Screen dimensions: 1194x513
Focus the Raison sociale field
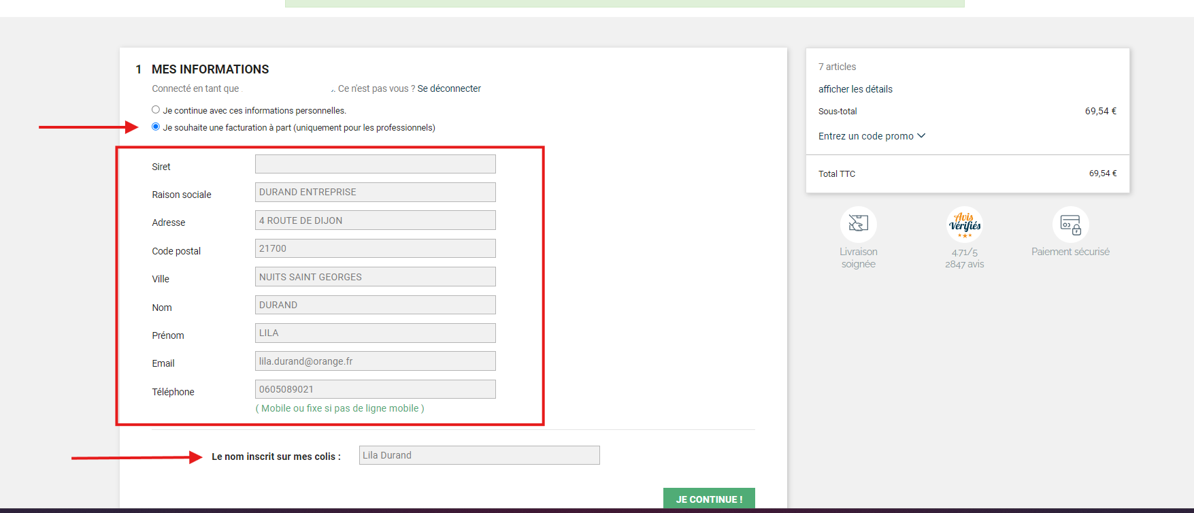click(x=375, y=192)
